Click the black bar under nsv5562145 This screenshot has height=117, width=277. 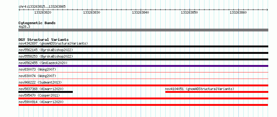[x=143, y=53]
